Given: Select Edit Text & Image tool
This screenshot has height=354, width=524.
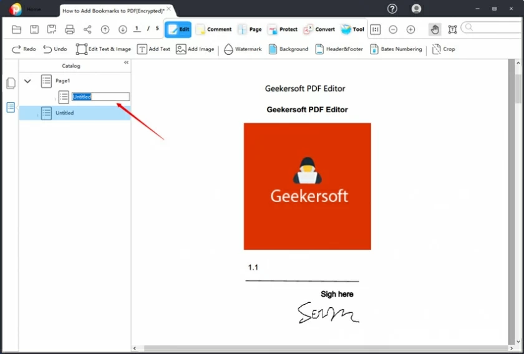Looking at the screenshot, I should pyautogui.click(x=104, y=49).
